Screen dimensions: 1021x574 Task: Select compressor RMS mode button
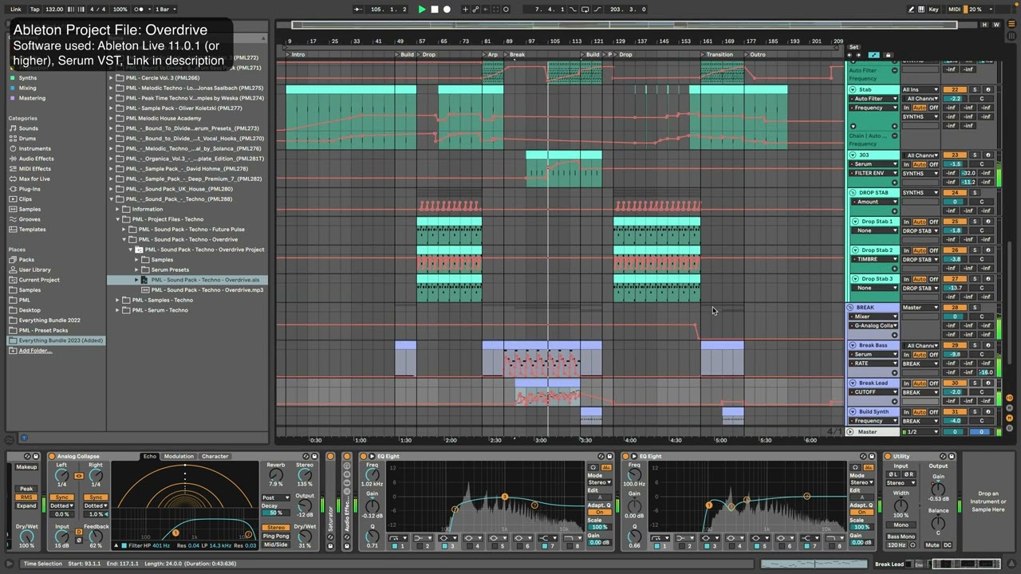click(x=26, y=497)
